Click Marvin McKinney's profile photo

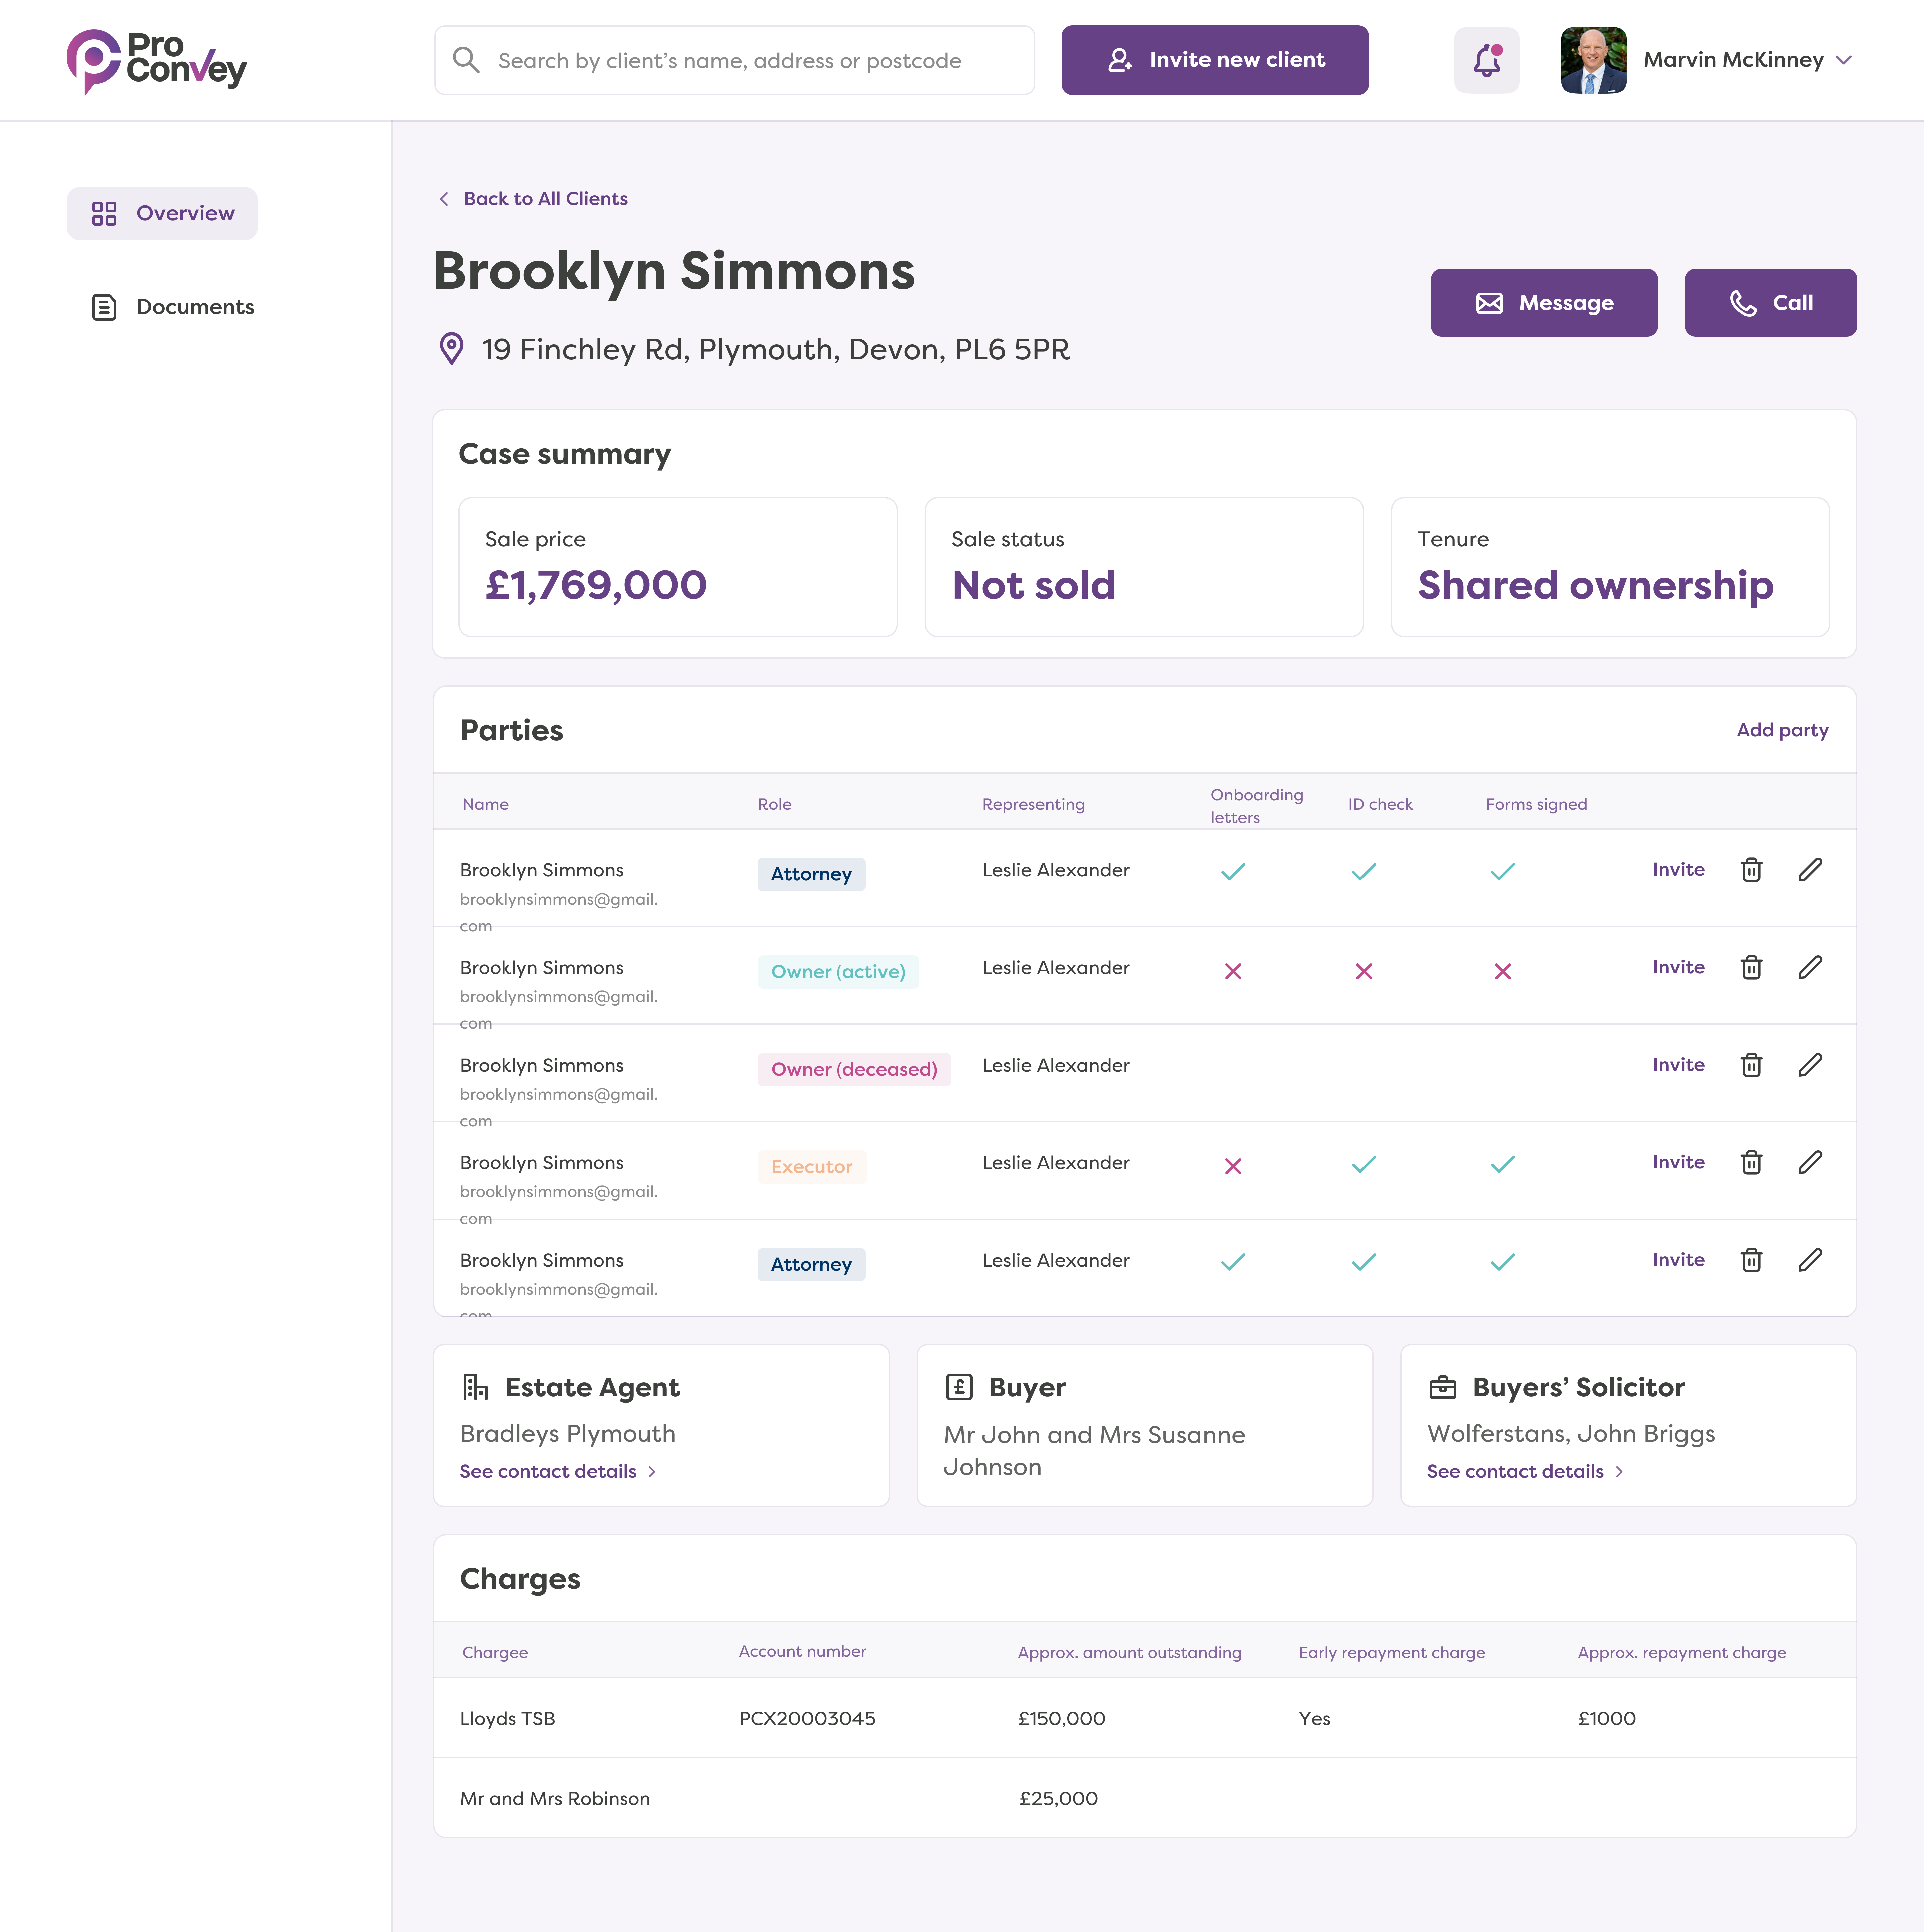pyautogui.click(x=1593, y=60)
